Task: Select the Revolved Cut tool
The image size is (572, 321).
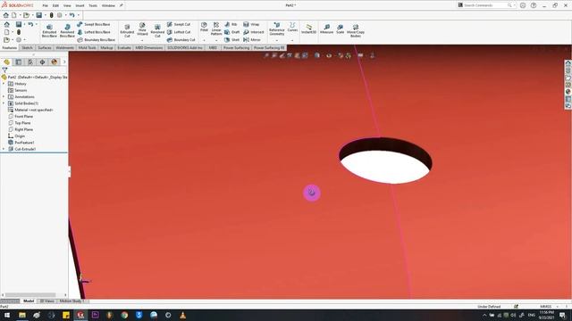Action: (x=157, y=31)
